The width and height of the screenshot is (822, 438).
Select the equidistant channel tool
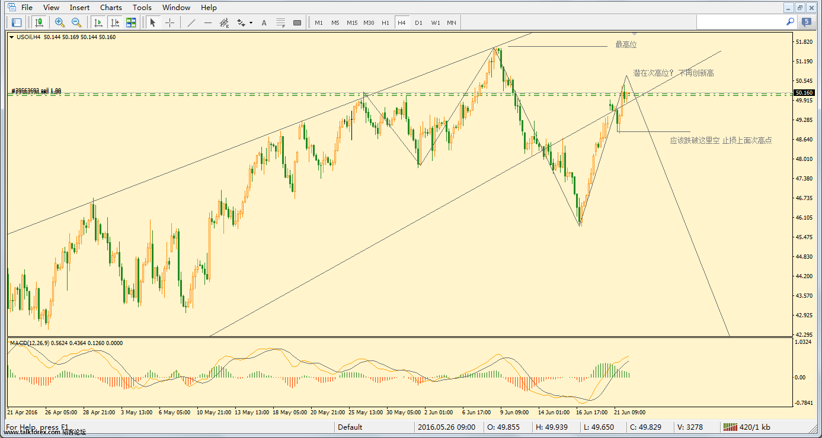(x=225, y=22)
